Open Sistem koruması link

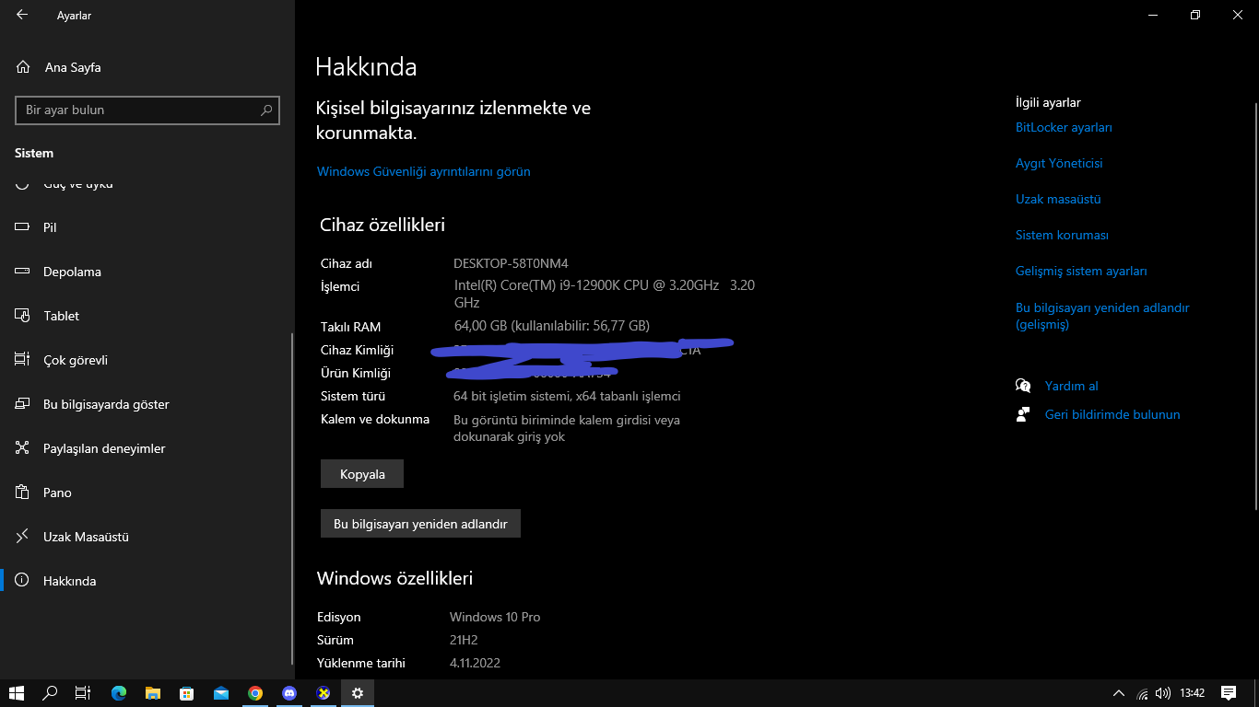1062,235
